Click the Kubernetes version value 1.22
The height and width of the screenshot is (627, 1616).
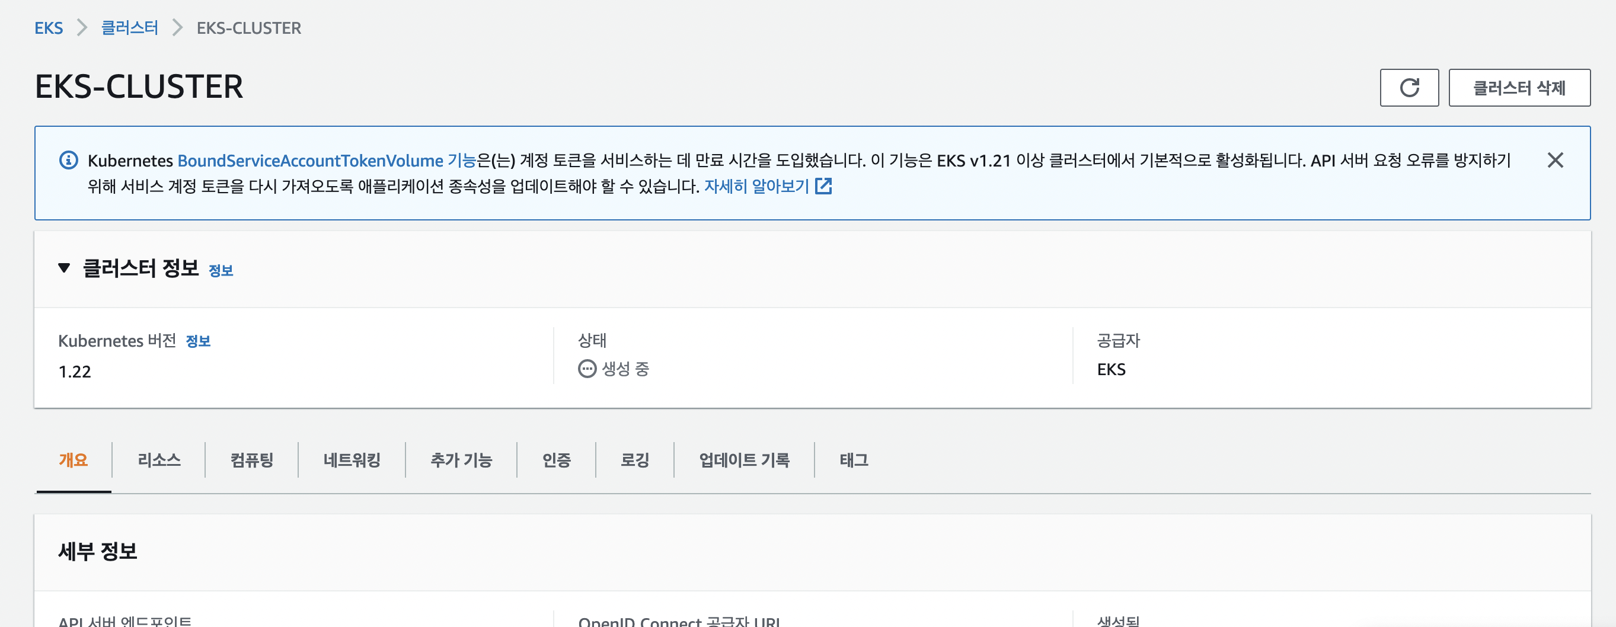(x=75, y=372)
